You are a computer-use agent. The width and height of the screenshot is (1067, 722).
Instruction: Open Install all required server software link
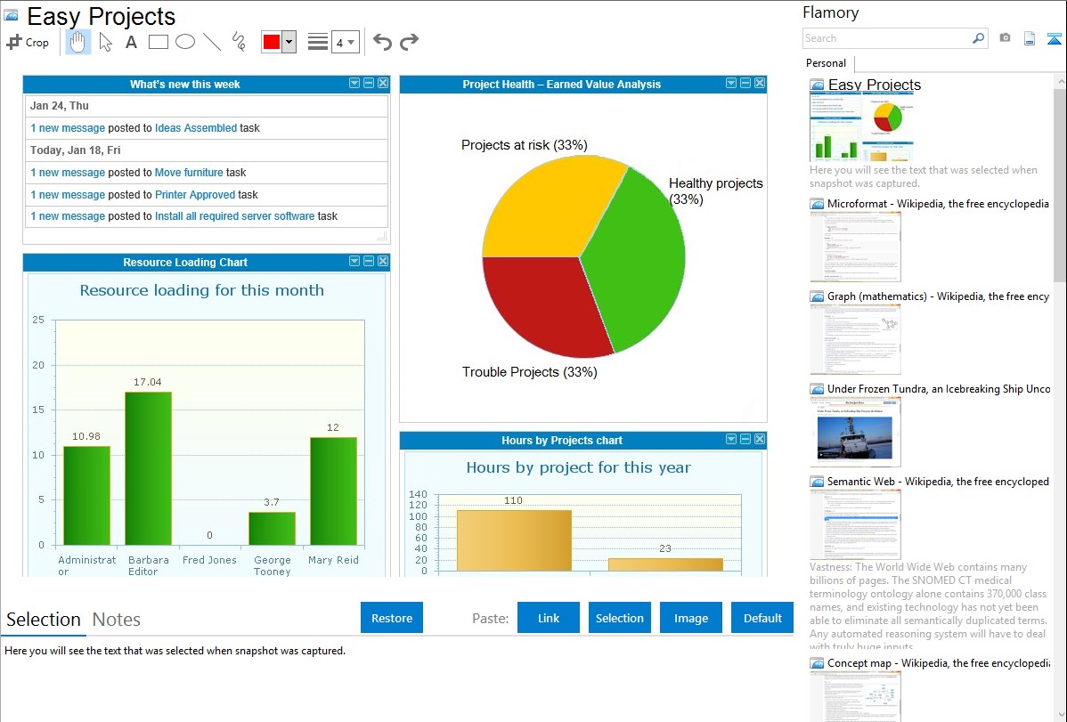pyautogui.click(x=235, y=216)
